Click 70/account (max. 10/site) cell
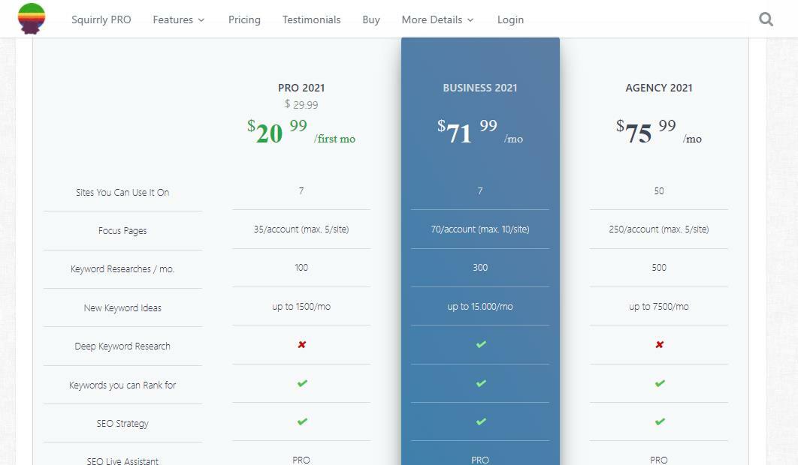This screenshot has width=798, height=465. [480, 229]
